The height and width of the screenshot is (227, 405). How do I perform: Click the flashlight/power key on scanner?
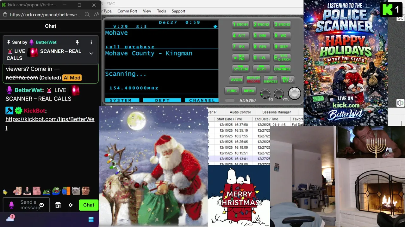pos(287,80)
